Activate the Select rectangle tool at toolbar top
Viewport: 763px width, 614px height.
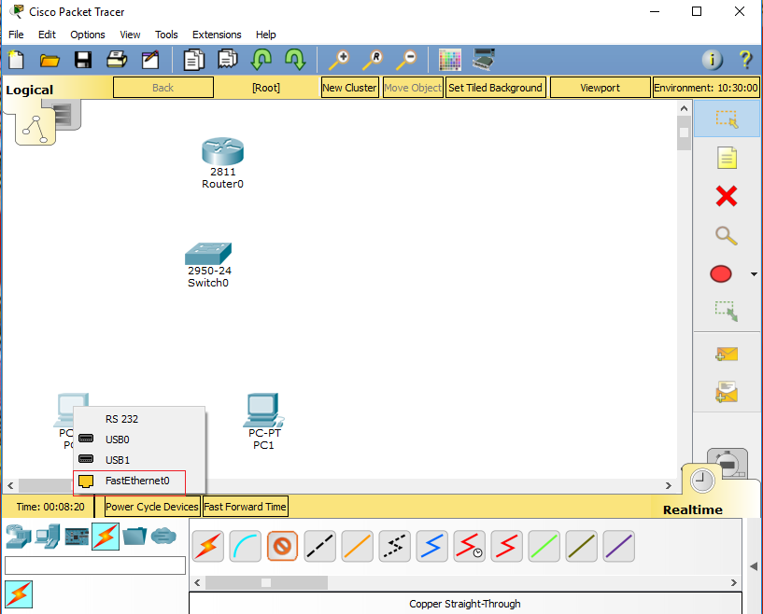click(x=727, y=119)
